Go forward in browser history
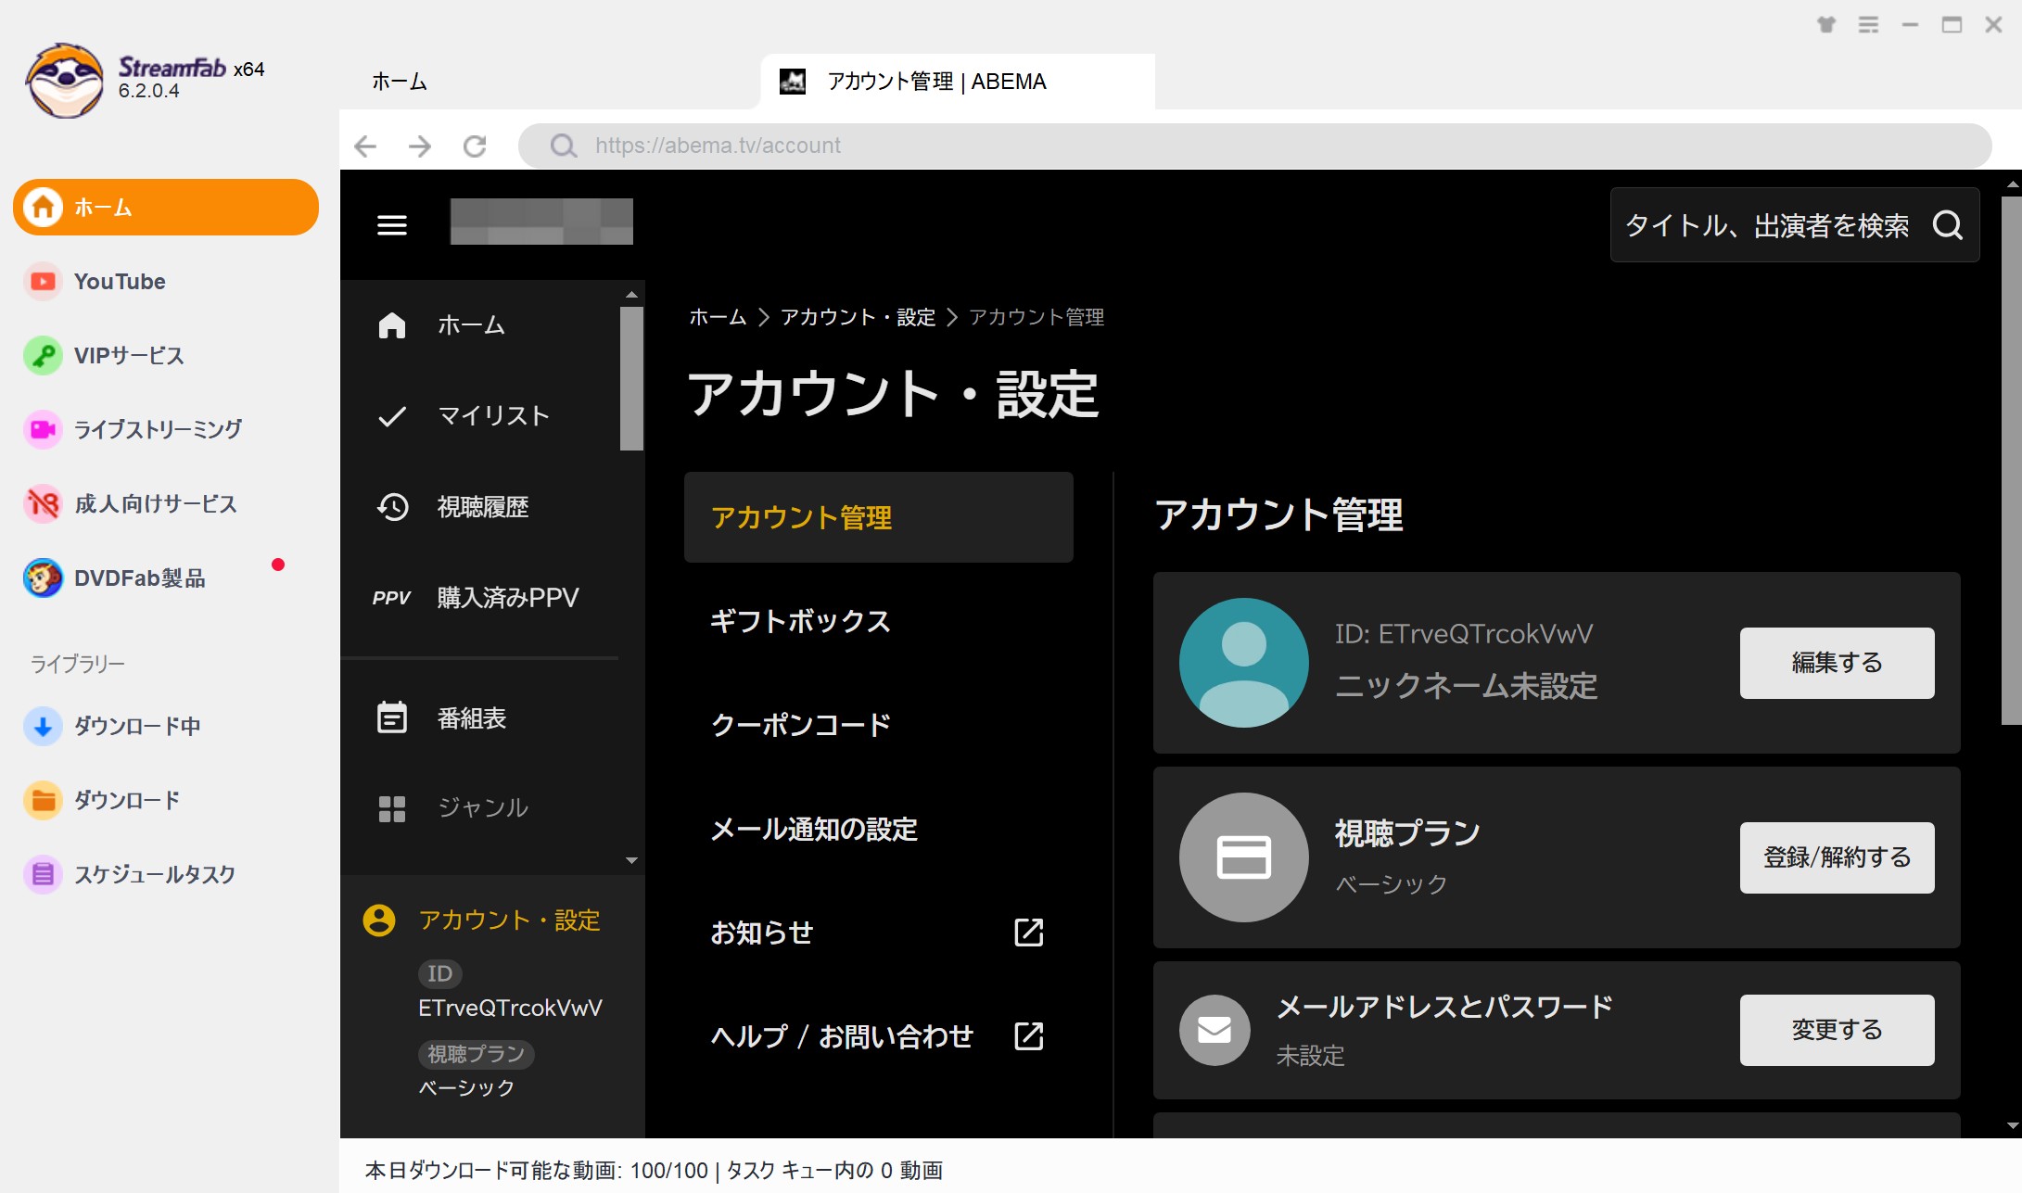Viewport: 2022px width, 1193px height. pyautogui.click(x=420, y=146)
